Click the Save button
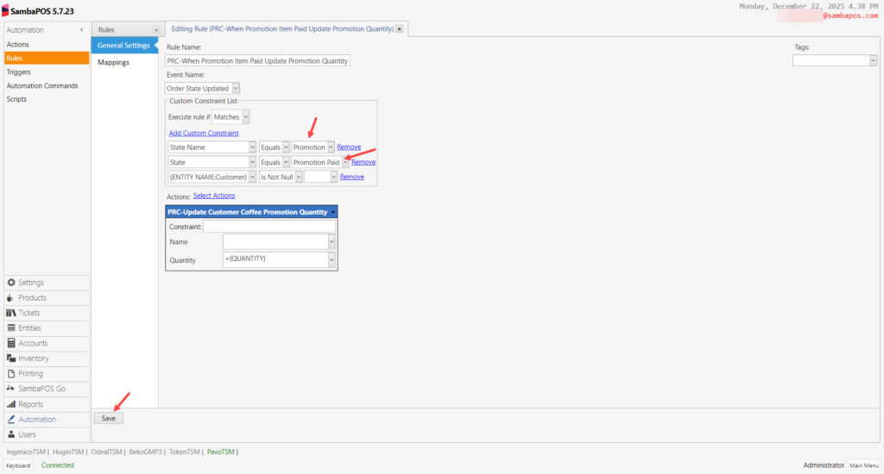 tap(109, 418)
